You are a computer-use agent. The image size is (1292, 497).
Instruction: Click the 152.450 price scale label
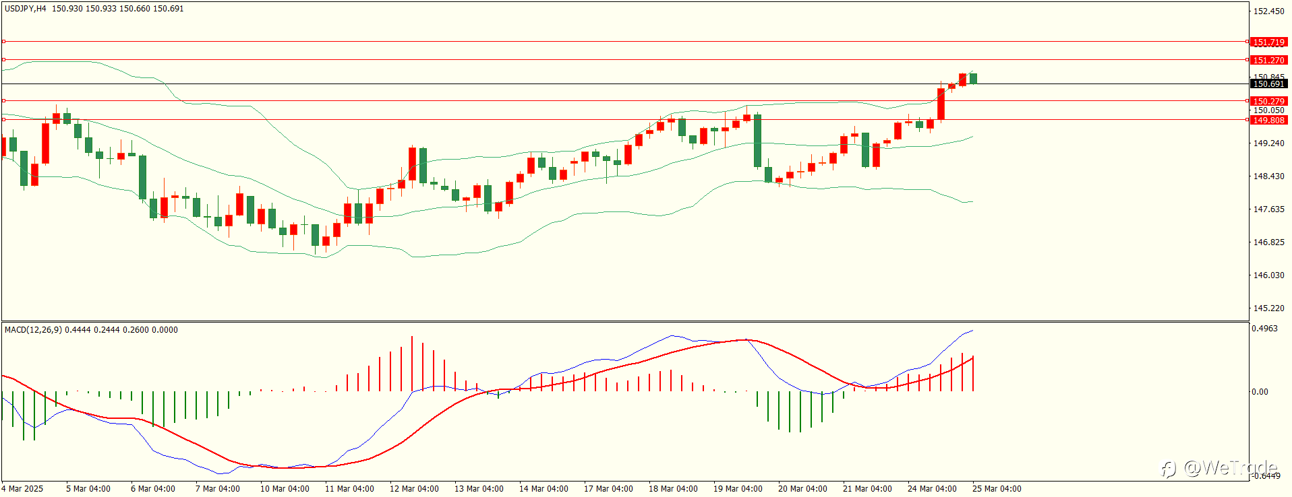pos(1268,11)
